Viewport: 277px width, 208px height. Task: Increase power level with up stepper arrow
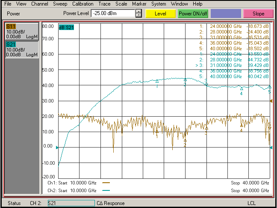(138, 12)
